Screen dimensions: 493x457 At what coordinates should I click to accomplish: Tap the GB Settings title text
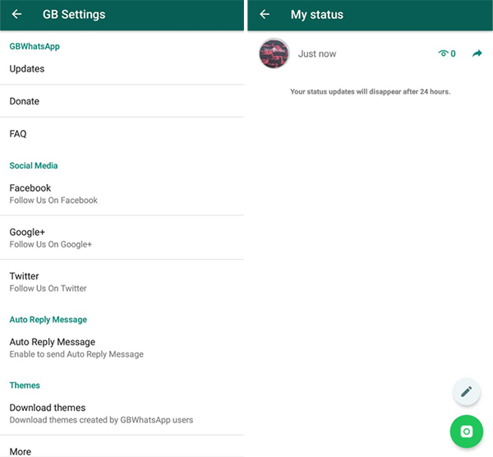pyautogui.click(x=74, y=14)
